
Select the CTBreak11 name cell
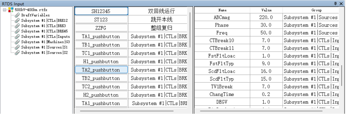(222, 48)
